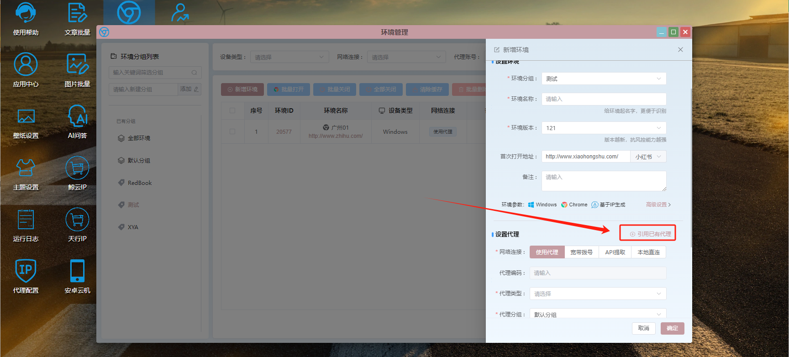
Task: Click the 新增环境 button
Action: [x=242, y=89]
